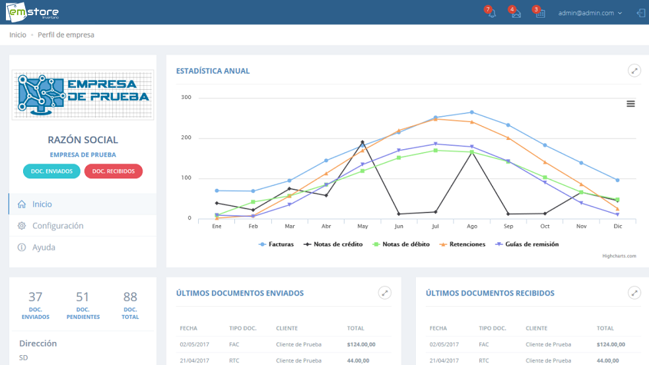Click the Configuración gear icon
Screen dimensions: 649x365
click(22, 226)
